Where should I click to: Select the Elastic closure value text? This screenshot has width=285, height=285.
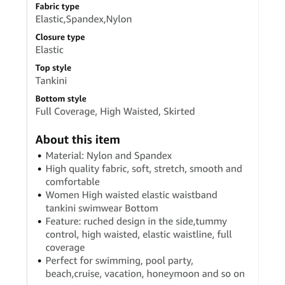[49, 50]
